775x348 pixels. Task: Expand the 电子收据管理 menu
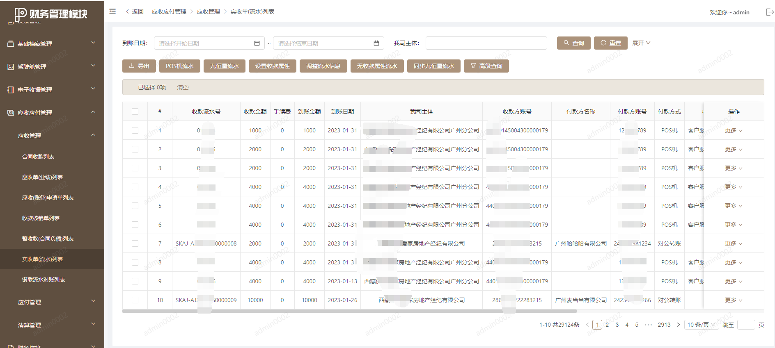[93, 89]
